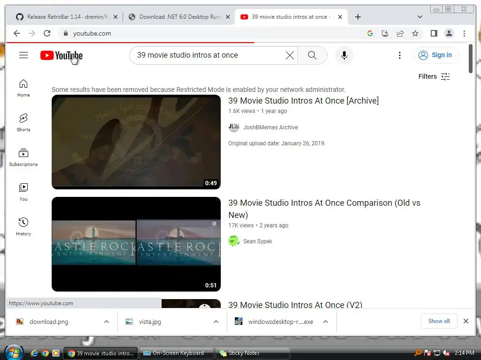
Task: Clear the search box with the X
Action: tap(289, 55)
